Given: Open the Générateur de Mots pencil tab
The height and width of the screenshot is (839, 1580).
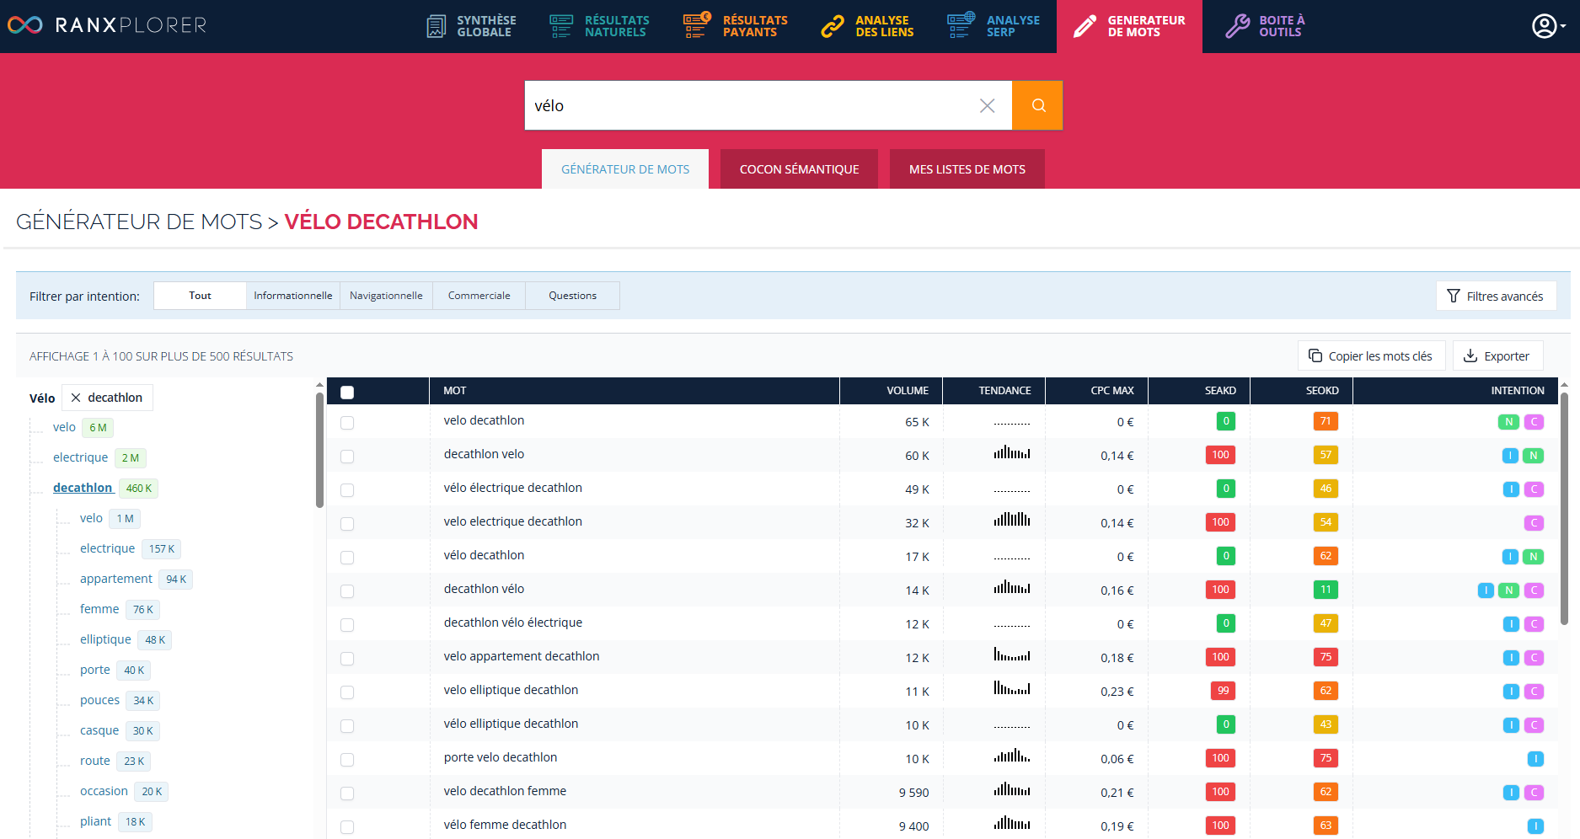Looking at the screenshot, I should click(1129, 26).
